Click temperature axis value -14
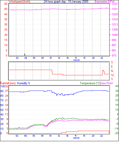 pos(116,129)
